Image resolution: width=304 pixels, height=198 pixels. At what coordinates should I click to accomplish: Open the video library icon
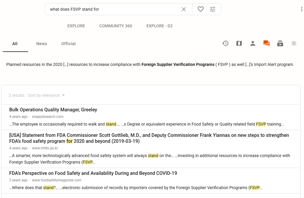point(280,43)
